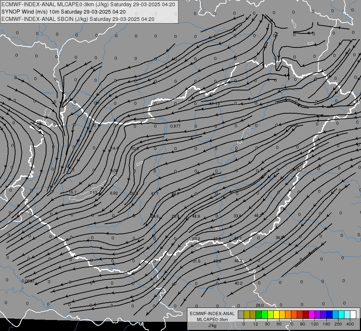The height and width of the screenshot is (331, 361).
Task: Click the grid value 41.1
Action: [155, 194]
